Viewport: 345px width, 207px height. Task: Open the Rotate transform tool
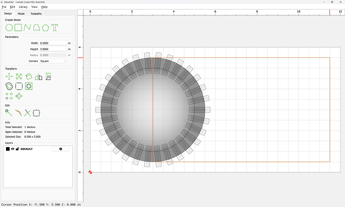(28, 76)
